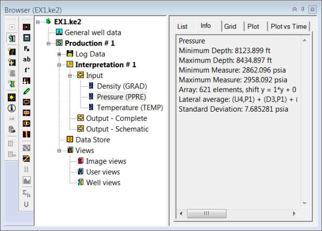Collapse the Production # 1 node
The height and width of the screenshot is (231, 322).
coord(49,43)
